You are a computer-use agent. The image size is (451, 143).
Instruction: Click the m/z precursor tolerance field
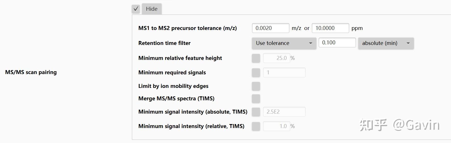pyautogui.click(x=270, y=28)
